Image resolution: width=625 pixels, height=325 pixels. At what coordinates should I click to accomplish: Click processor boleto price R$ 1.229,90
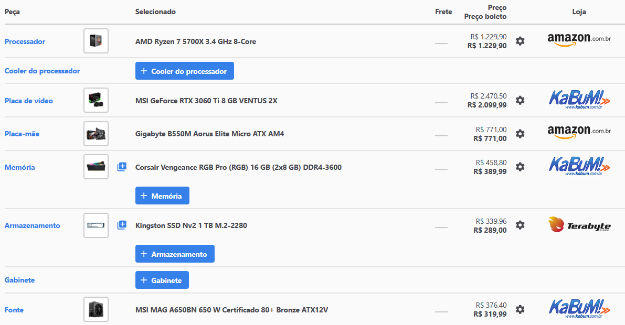coord(487,46)
